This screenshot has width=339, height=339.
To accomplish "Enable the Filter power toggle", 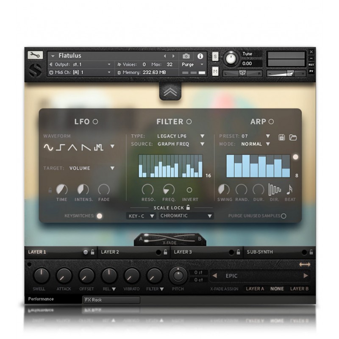I will point(189,122).
